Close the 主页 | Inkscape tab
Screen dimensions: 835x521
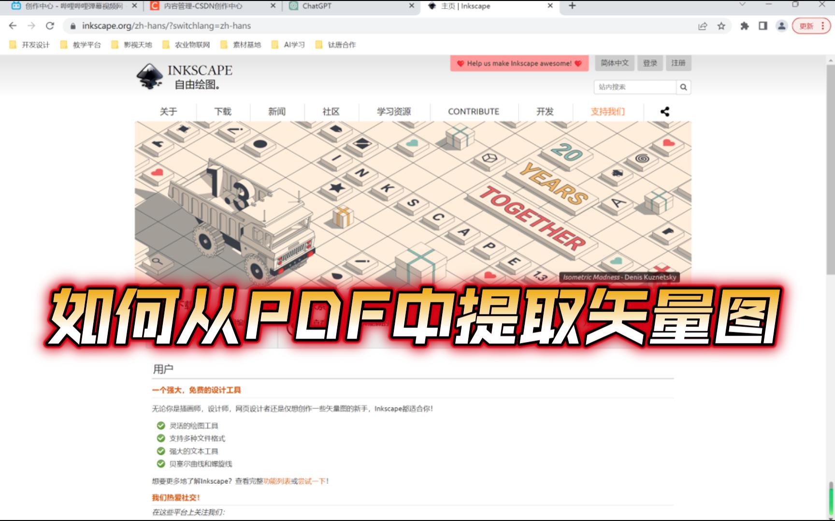(550, 6)
